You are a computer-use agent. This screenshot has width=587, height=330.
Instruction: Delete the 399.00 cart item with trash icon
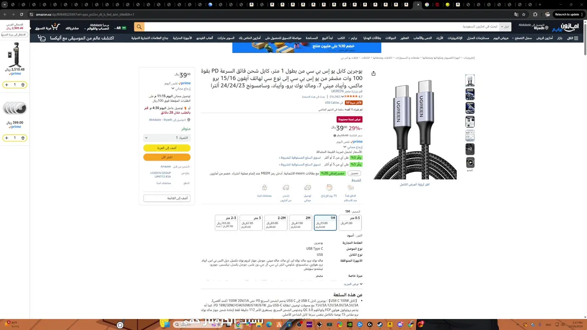(x=23, y=138)
